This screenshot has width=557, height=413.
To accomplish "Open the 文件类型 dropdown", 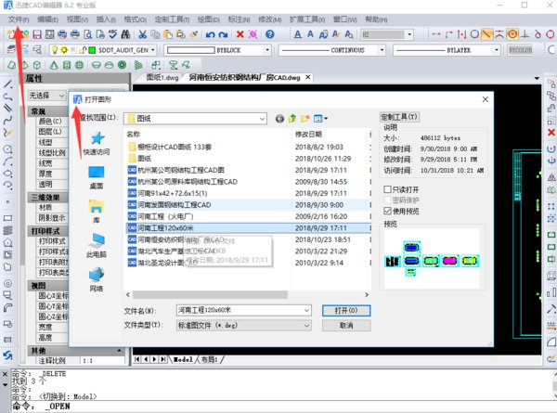I will (x=306, y=325).
